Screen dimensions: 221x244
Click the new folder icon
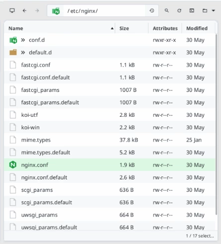[x=205, y=11]
